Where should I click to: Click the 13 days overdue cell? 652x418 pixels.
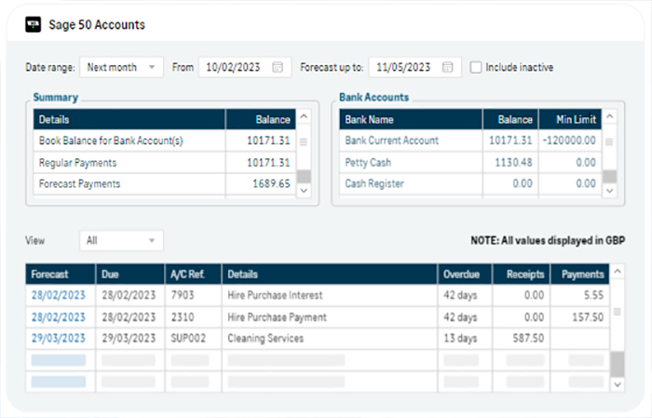(465, 338)
